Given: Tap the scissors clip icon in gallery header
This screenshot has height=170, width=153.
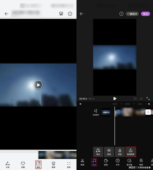Looking at the screenshot, I should pos(61,14).
